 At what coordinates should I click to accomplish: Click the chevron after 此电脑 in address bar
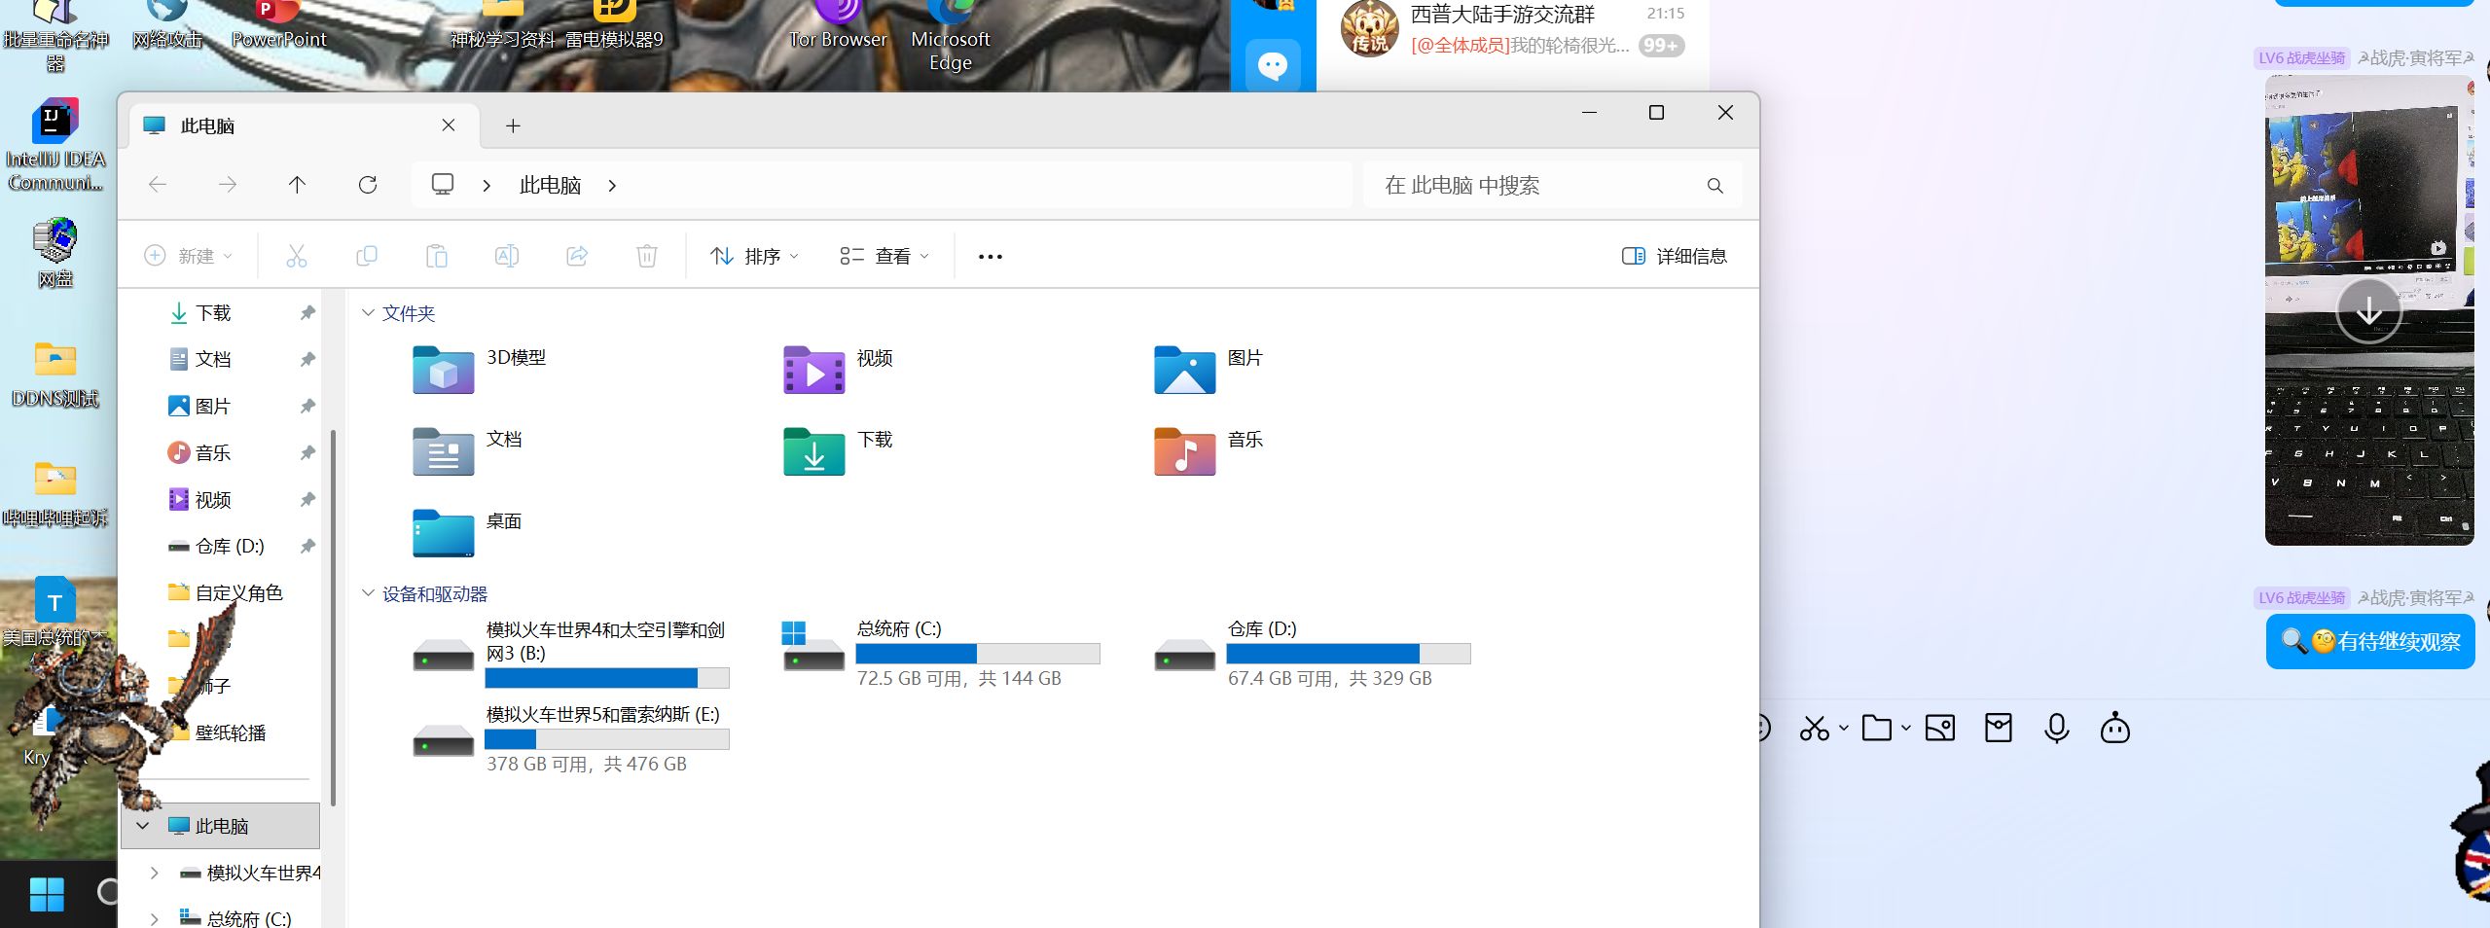612,186
